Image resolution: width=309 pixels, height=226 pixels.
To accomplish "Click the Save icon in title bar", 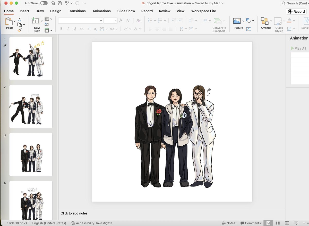I will (x=60, y=3).
